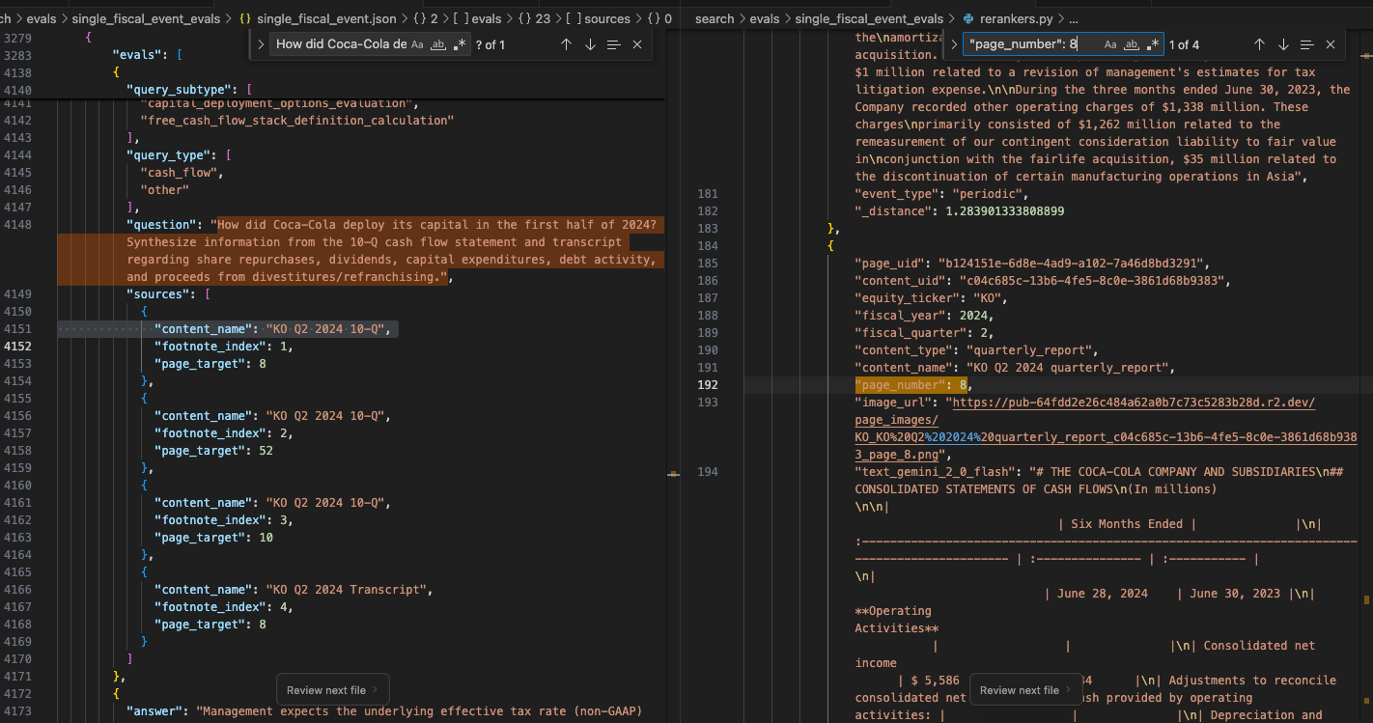Click '"_distance": 1.283901333808899' line
The width and height of the screenshot is (1373, 723).
[x=959, y=211]
